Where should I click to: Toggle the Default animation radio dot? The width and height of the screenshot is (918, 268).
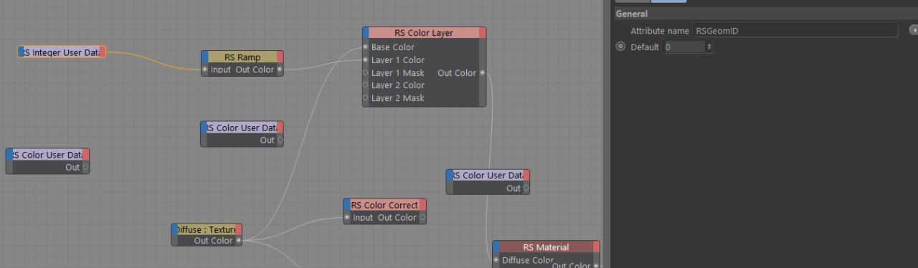pyautogui.click(x=620, y=47)
